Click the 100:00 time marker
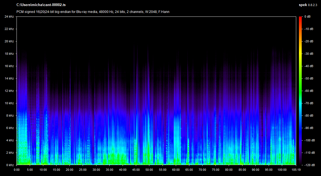321x176 pixels. (x=282, y=170)
